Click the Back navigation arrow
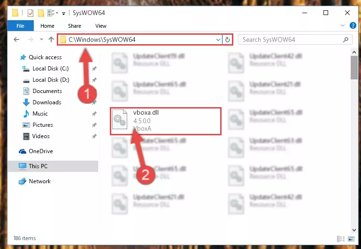This screenshot has width=361, height=249. click(16, 39)
